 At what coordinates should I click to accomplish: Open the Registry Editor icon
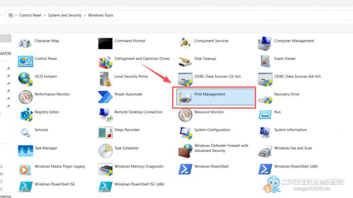[x=25, y=114]
